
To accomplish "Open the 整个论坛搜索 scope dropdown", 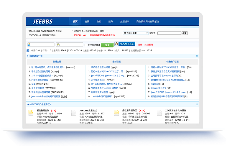I will click(136, 33).
